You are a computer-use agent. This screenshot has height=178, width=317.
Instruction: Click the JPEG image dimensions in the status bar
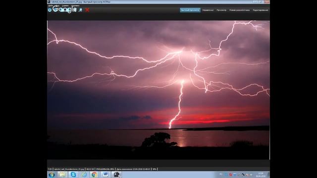point(105,169)
